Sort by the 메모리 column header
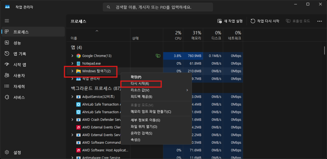 tap(193, 35)
